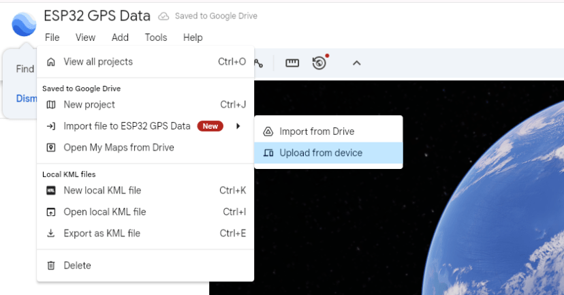Select the measure distance ruler tool
Viewport: 564px width, 295px height.
292,63
